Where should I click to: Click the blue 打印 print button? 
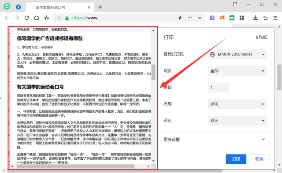click(236, 159)
